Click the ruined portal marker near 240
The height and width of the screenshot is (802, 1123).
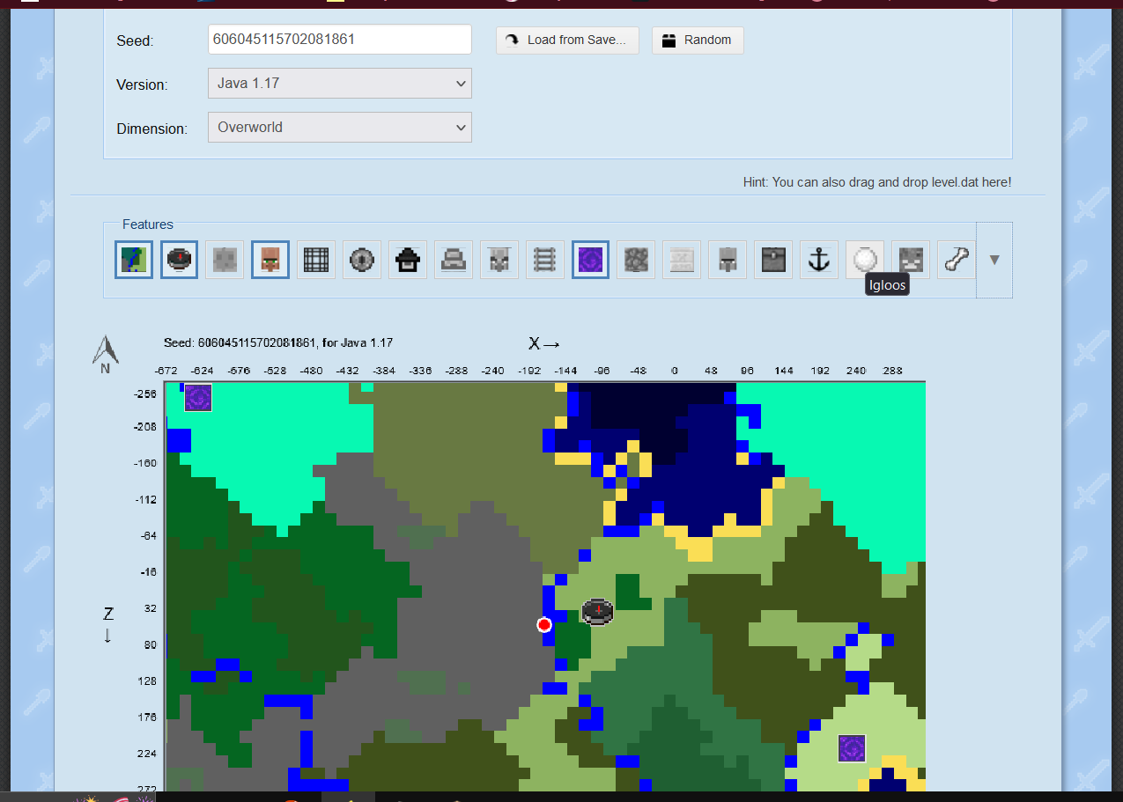(852, 748)
